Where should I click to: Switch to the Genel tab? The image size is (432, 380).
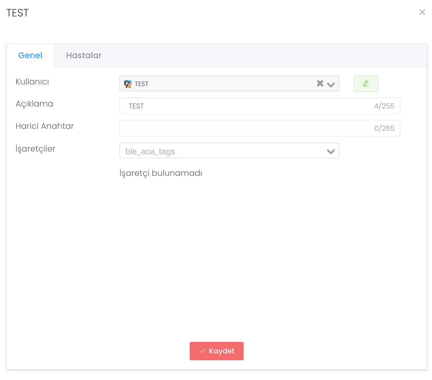pos(30,55)
